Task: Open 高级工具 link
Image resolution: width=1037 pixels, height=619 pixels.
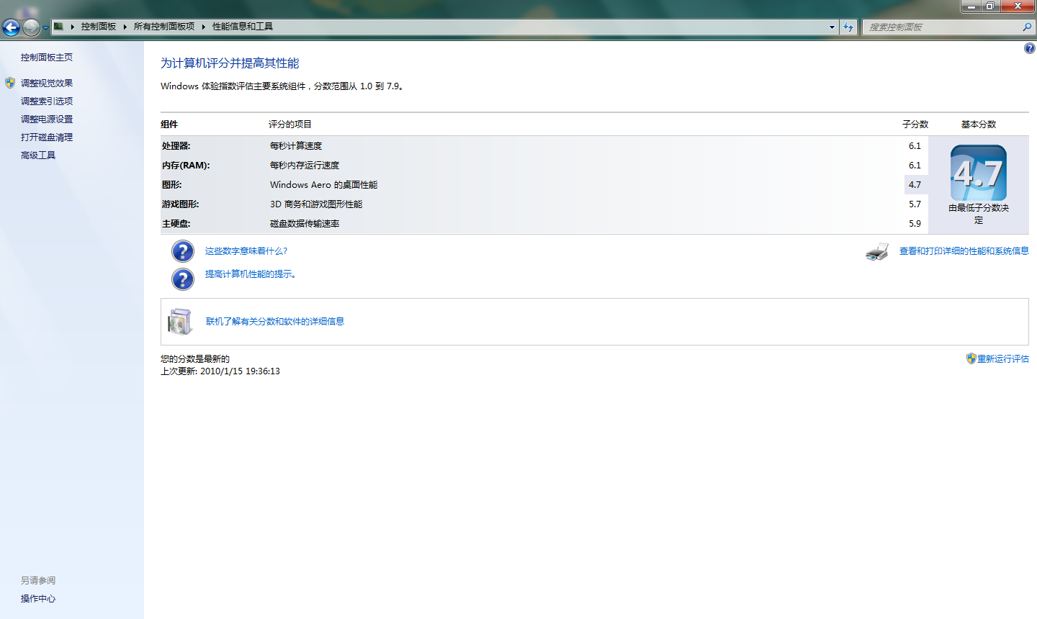Action: pos(38,155)
